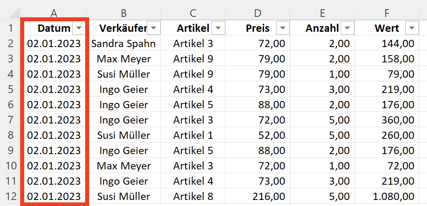The image size is (427, 206).
Task: Open the Wert column filter dropdown
Action: (412, 28)
